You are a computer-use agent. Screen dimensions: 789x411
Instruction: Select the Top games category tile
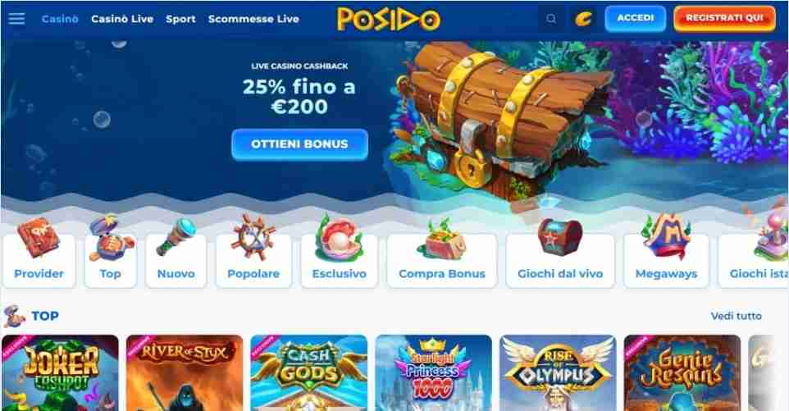click(x=111, y=253)
